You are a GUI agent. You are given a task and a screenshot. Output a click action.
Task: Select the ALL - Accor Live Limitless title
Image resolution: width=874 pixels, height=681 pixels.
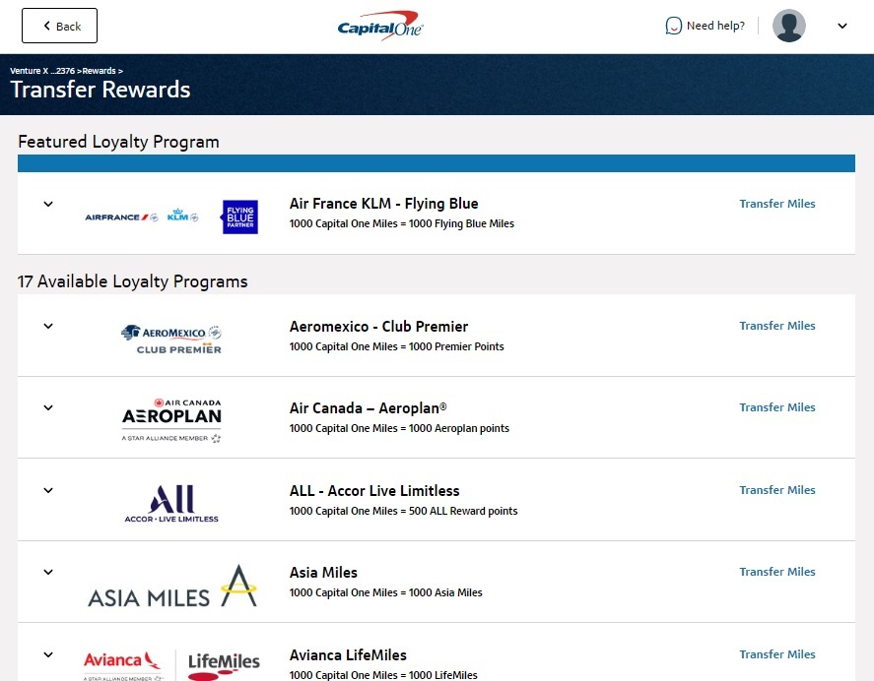coord(374,490)
